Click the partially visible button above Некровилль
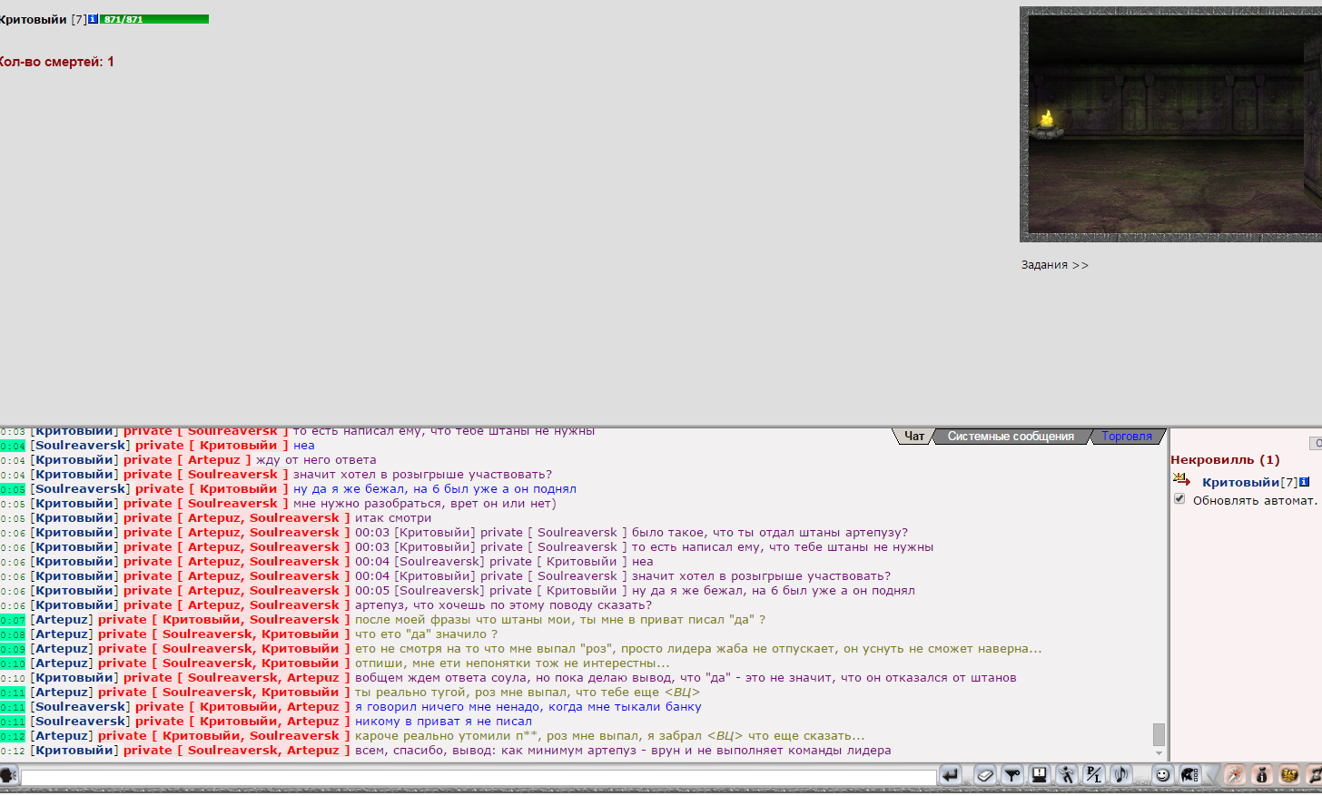 click(x=1316, y=443)
